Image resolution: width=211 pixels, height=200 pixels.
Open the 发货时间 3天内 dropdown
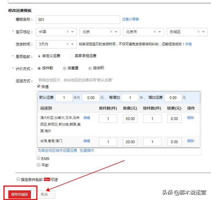pos(72,44)
